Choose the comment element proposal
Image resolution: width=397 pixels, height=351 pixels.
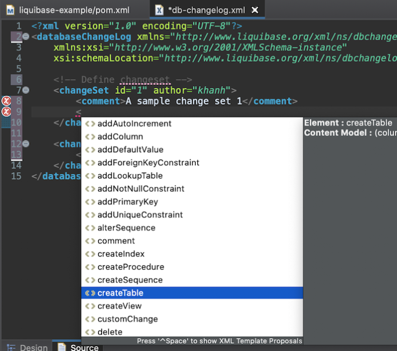click(192, 241)
